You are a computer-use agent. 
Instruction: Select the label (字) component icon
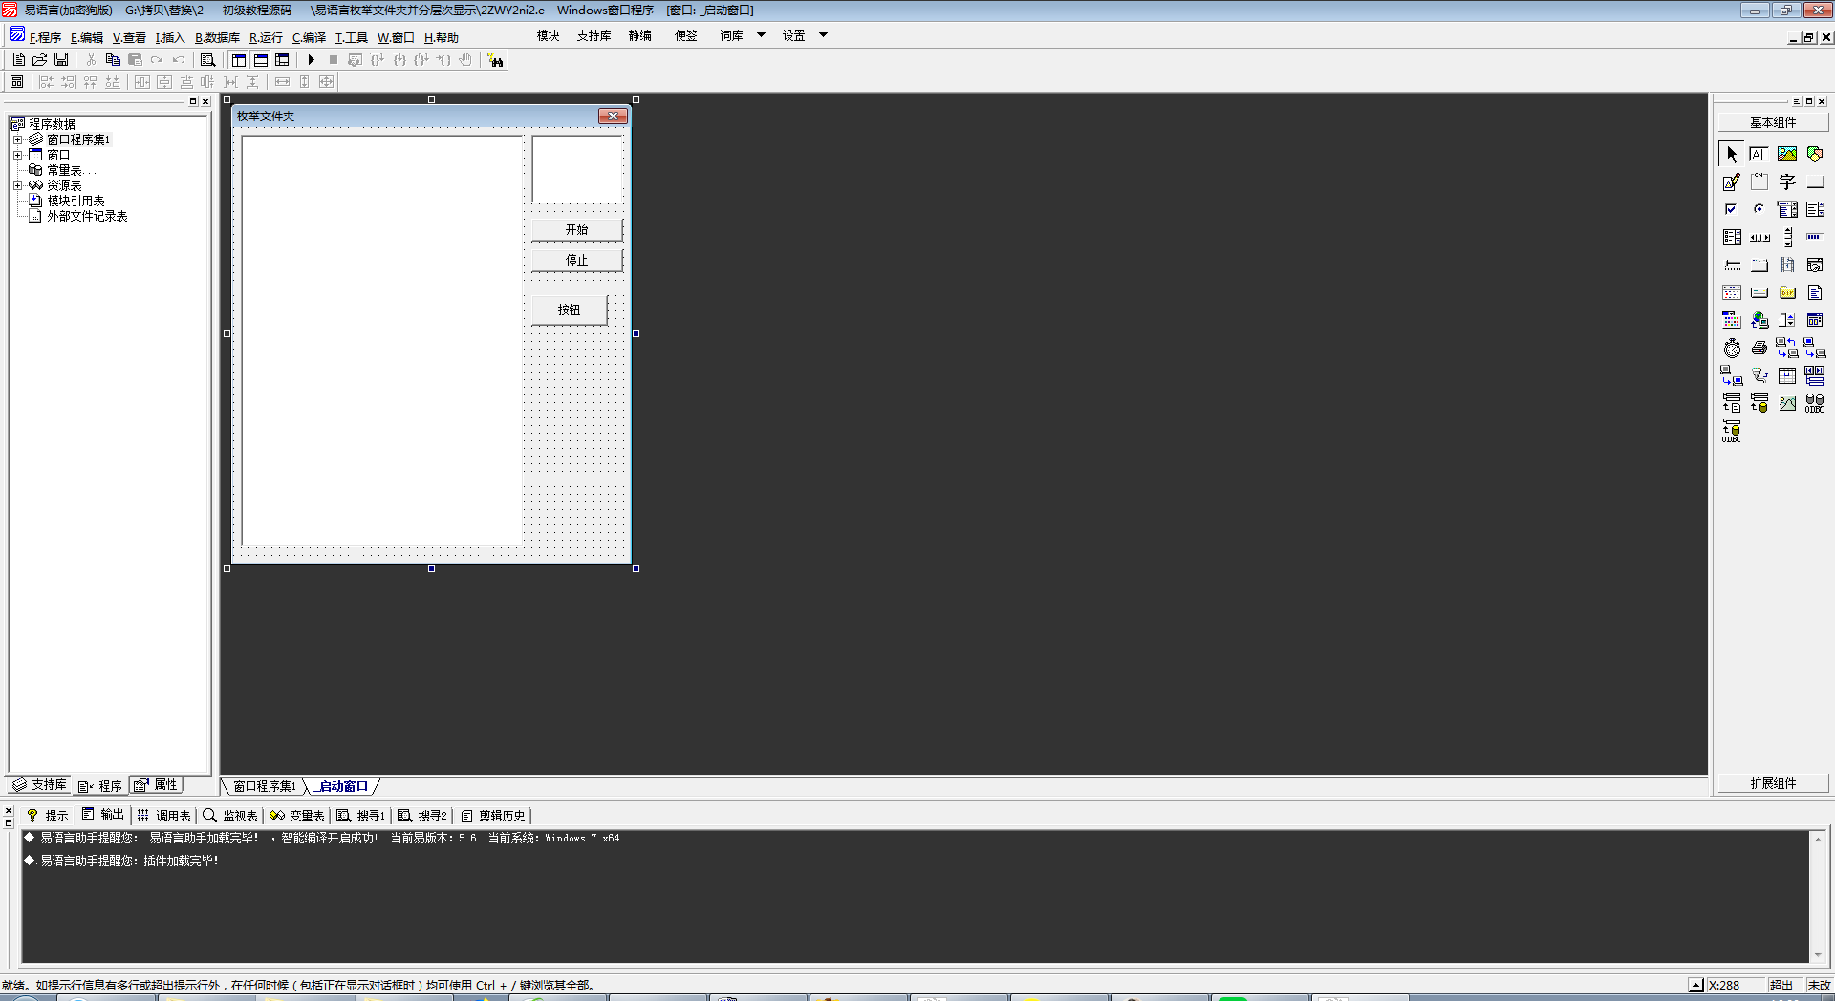pos(1787,181)
